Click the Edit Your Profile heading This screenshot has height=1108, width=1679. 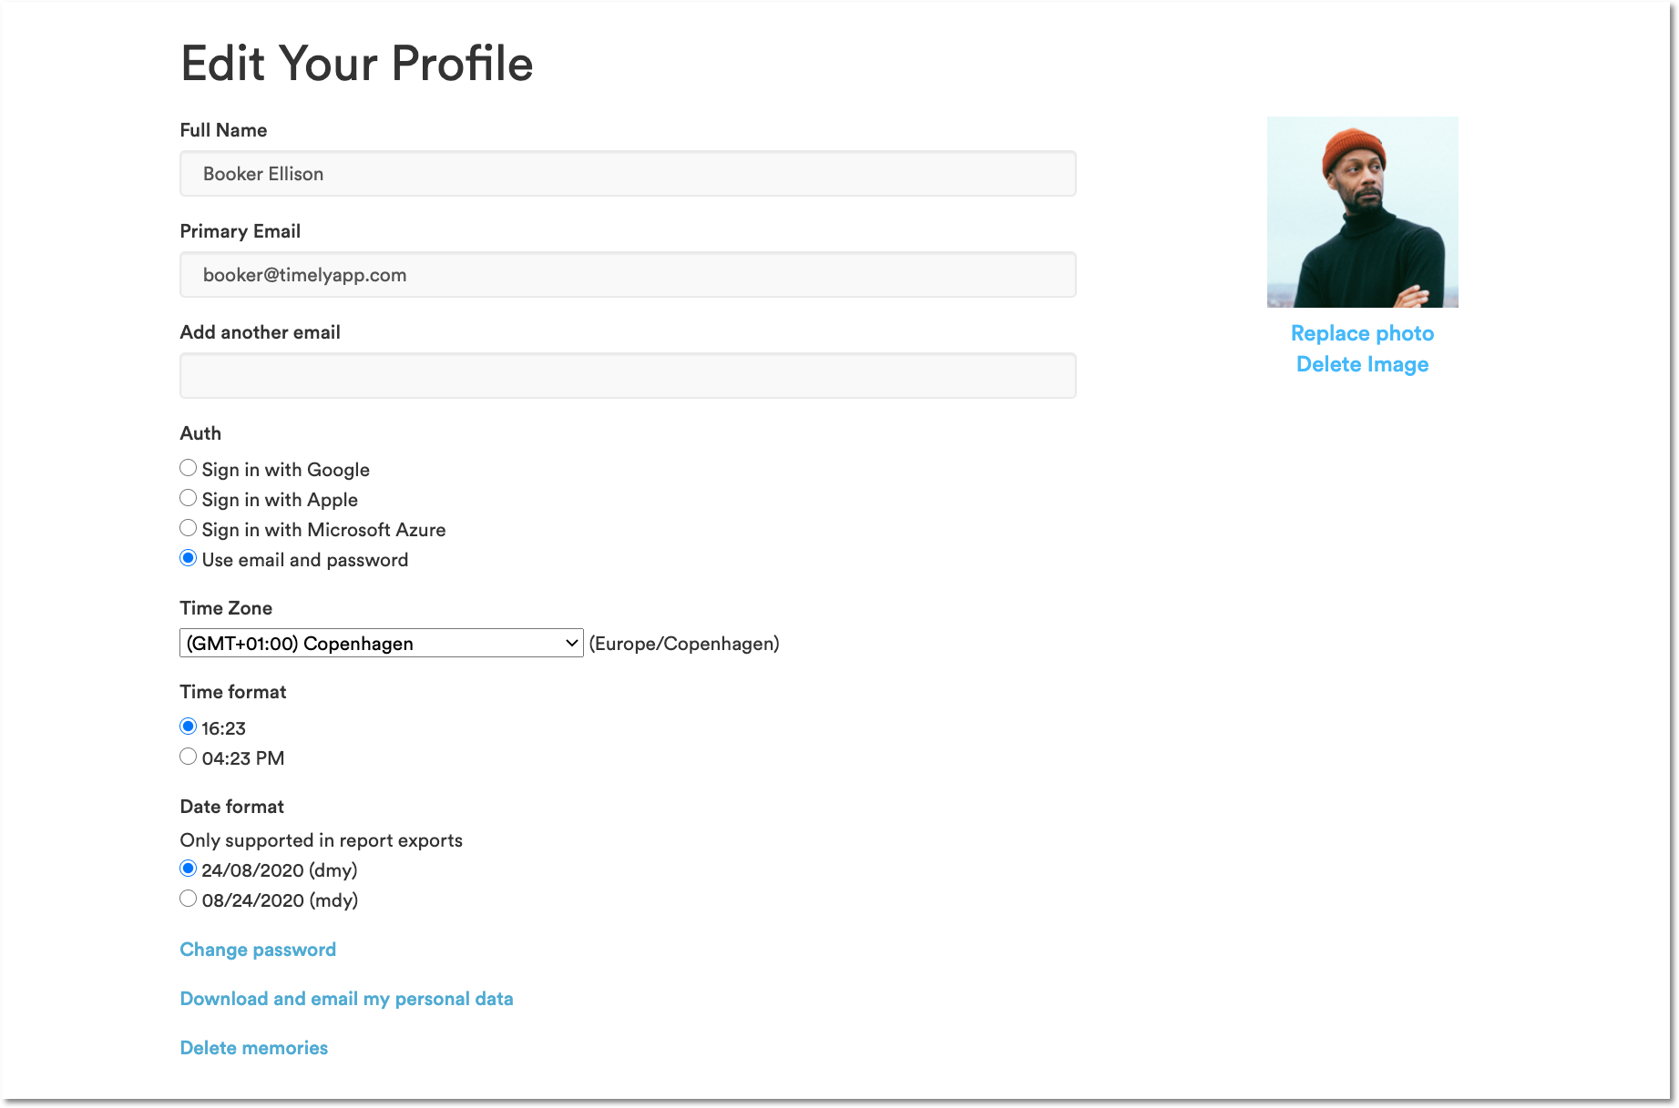click(x=356, y=63)
